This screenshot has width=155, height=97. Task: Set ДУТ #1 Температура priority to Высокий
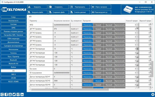109,49
